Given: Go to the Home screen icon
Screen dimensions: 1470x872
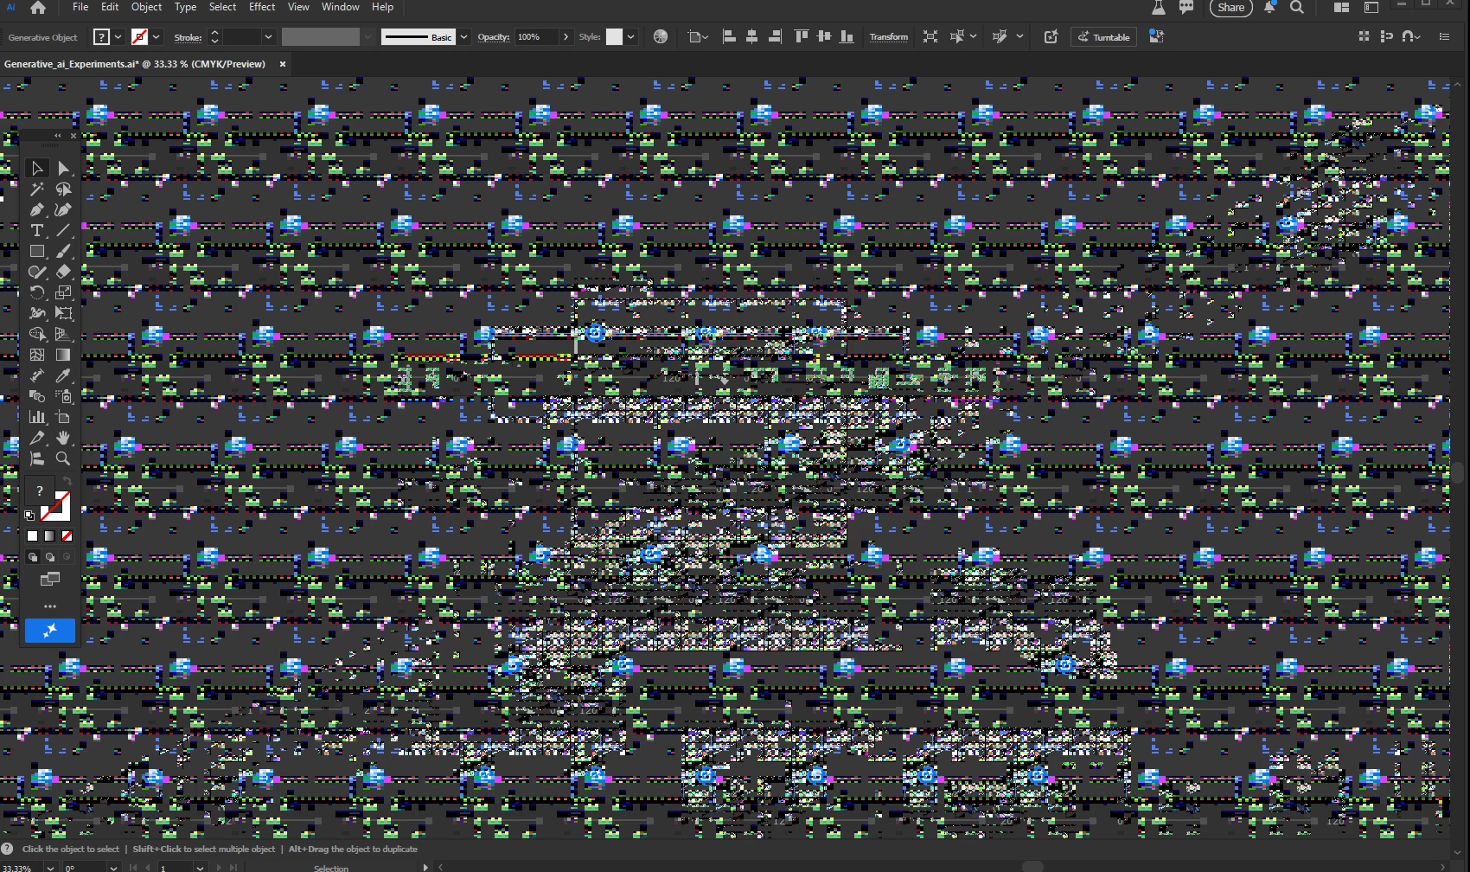Looking at the screenshot, I should click(x=38, y=7).
